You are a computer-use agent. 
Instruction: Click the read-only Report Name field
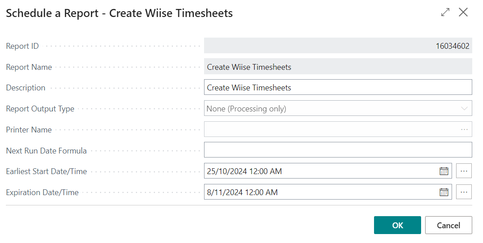point(338,67)
